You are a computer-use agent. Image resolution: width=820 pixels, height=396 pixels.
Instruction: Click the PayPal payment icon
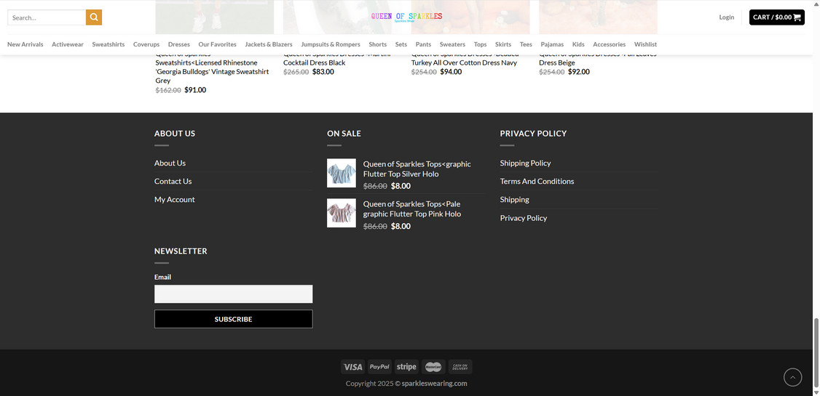coord(379,367)
